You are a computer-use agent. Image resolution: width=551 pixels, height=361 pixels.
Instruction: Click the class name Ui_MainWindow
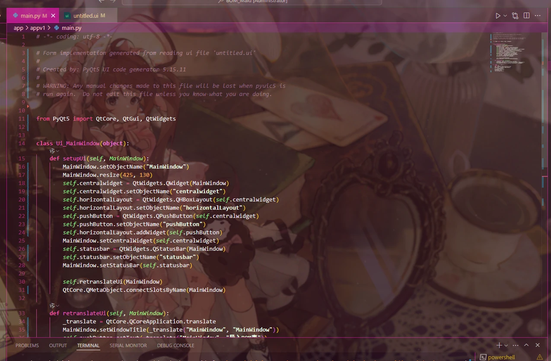pyautogui.click(x=78, y=144)
